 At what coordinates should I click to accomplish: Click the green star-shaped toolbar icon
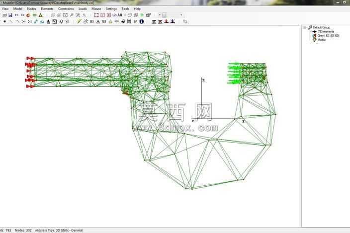pyautogui.click(x=142, y=15)
